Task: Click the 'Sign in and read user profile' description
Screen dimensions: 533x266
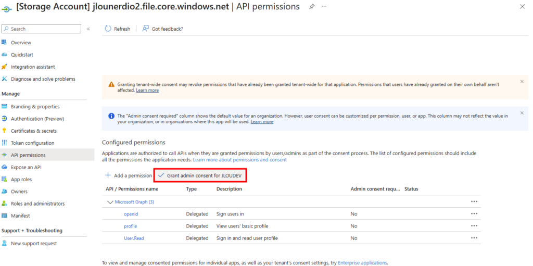Action: tap(247, 238)
